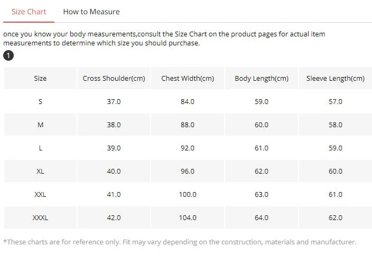The height and width of the screenshot is (266, 372).
Task: Select the XL size row label
Action: coord(40,171)
